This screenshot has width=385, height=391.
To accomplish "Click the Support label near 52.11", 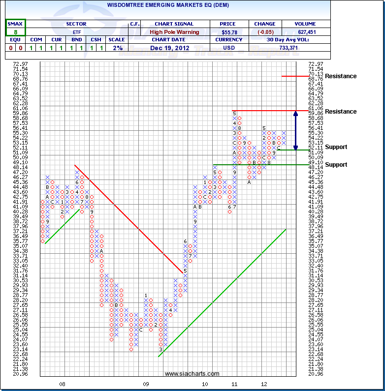I will pyautogui.click(x=336, y=147).
